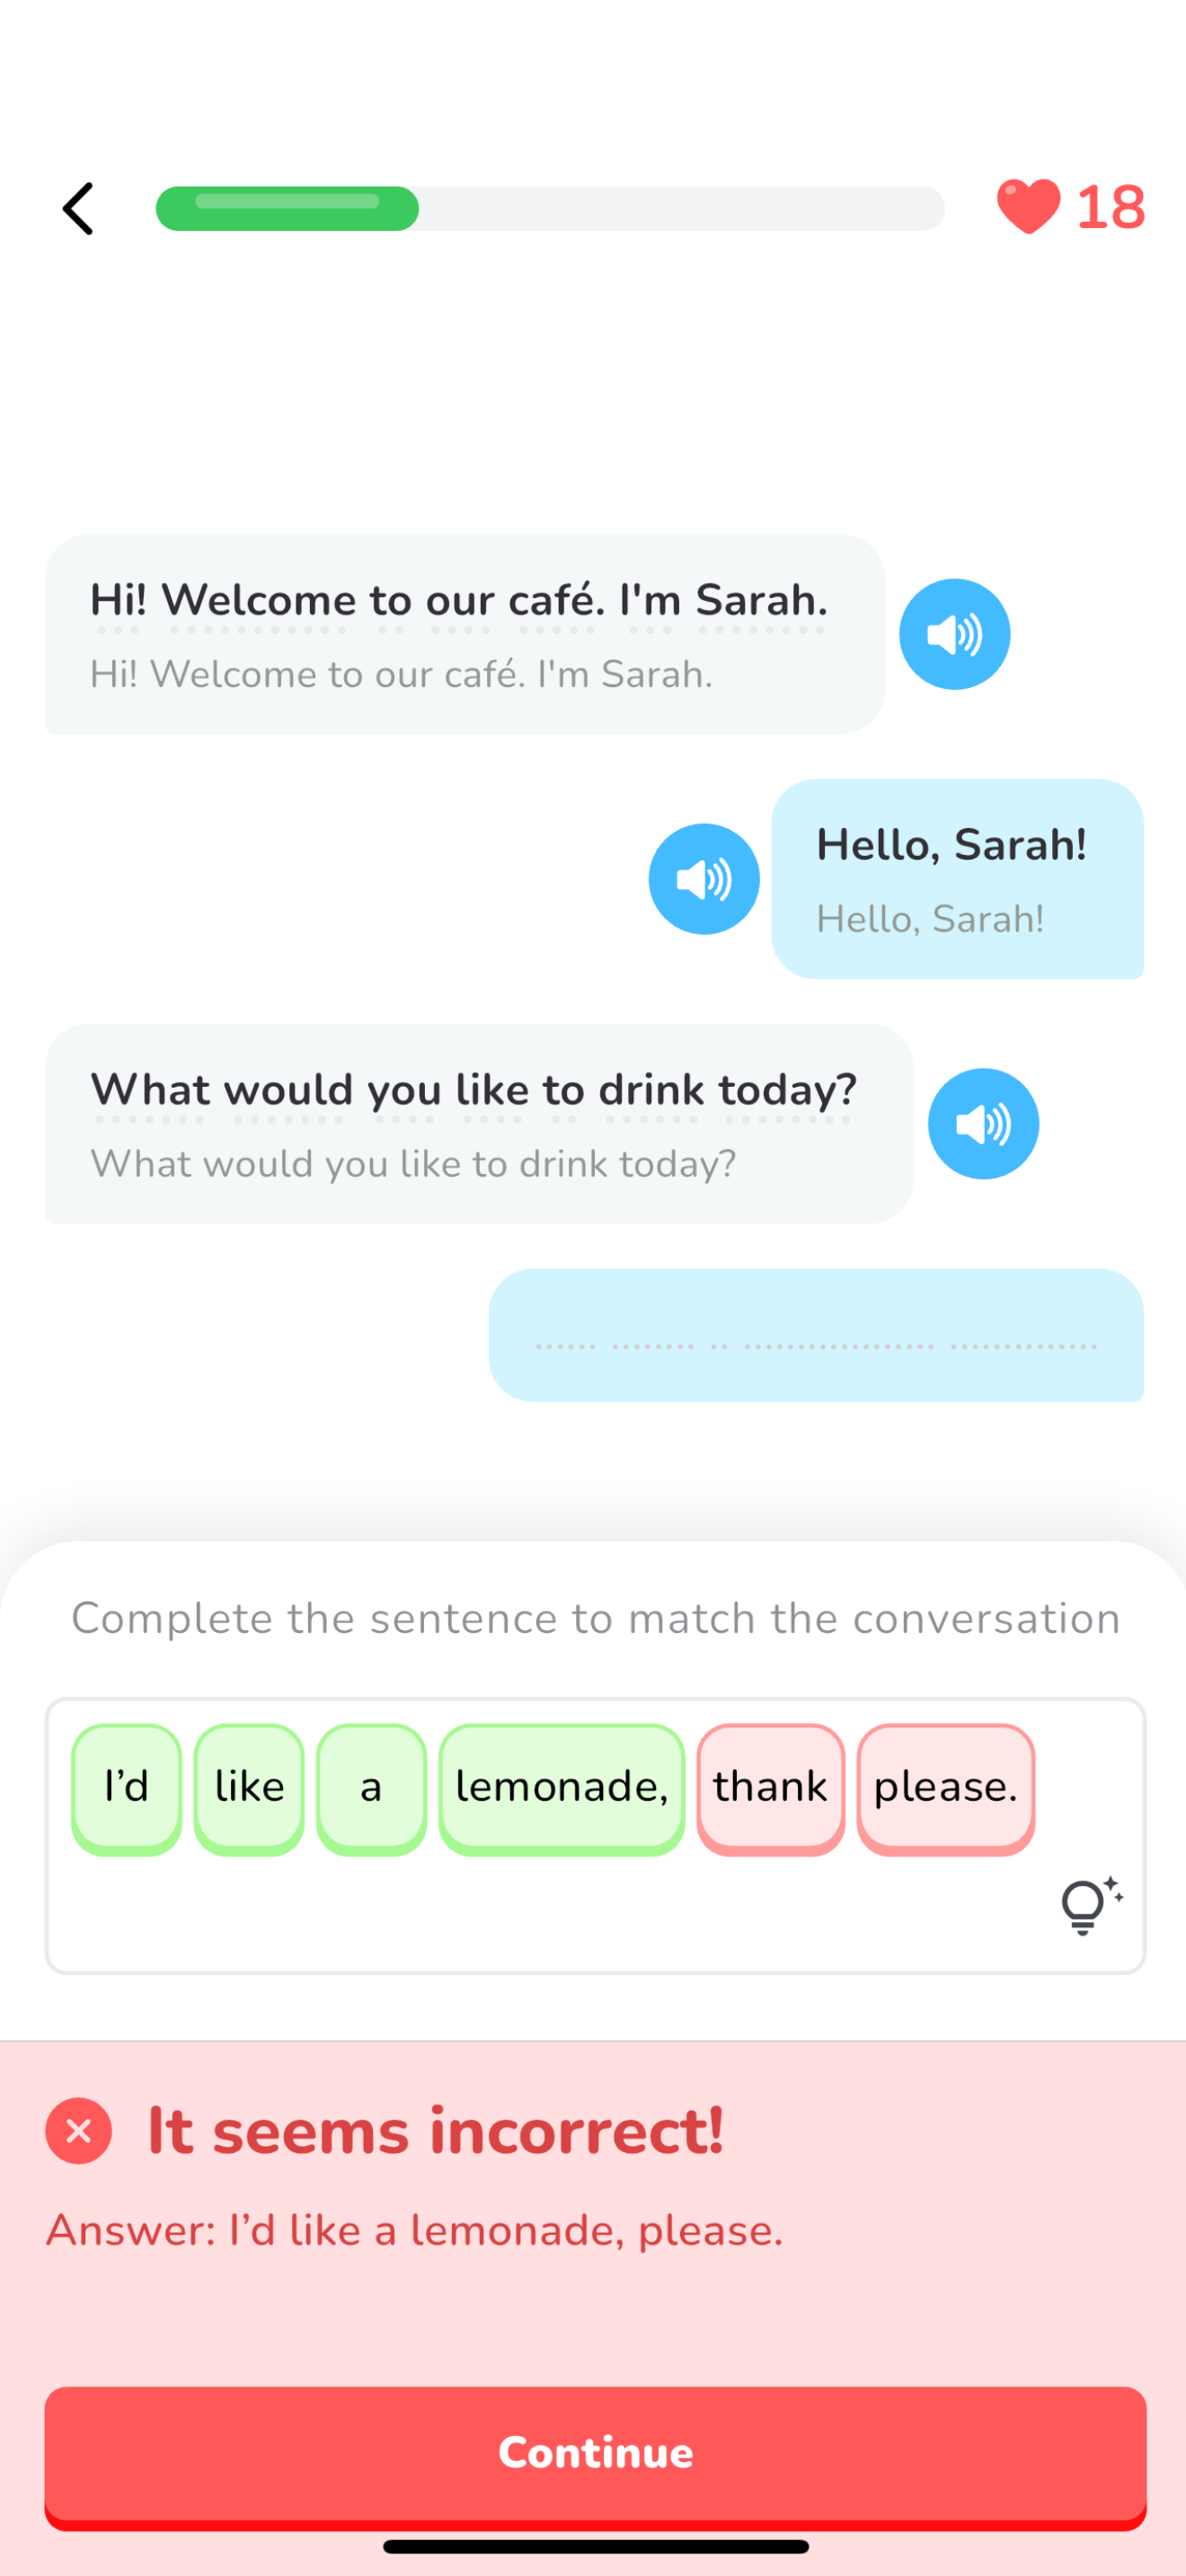Play audio for the drink question
The width and height of the screenshot is (1186, 2576).
point(983,1124)
